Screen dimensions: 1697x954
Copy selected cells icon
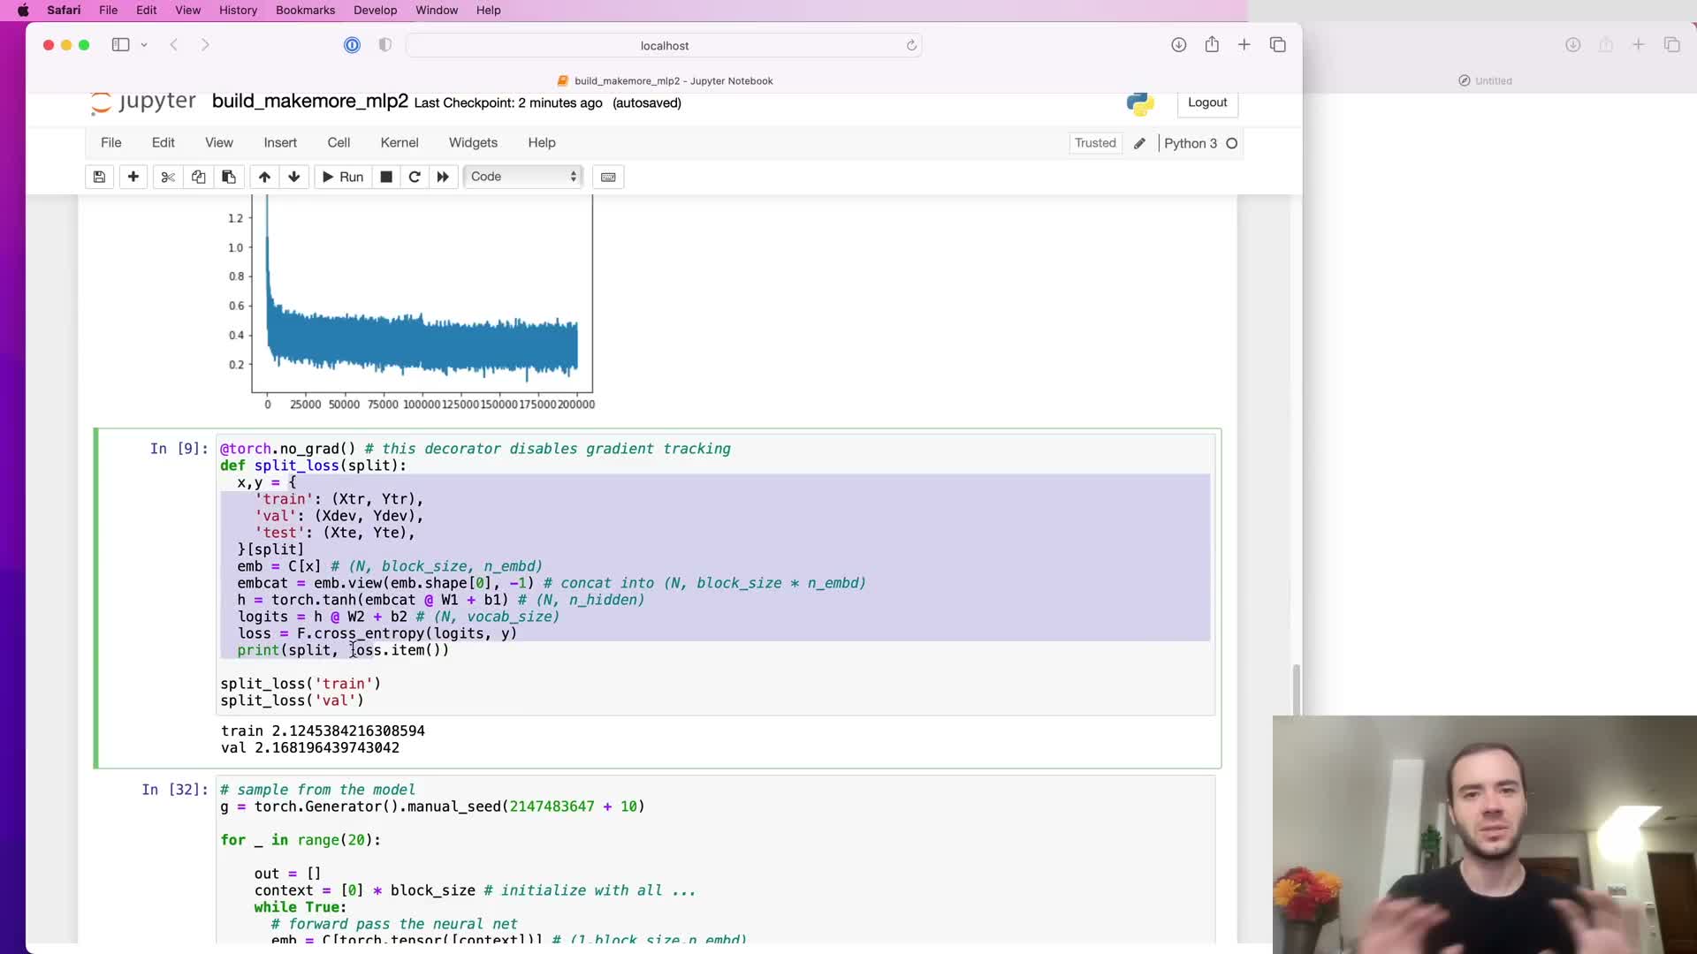[x=198, y=177]
